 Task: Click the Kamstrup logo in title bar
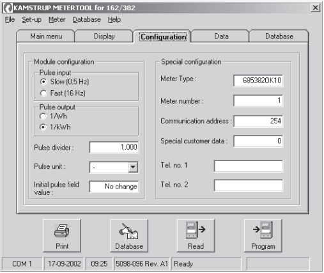pos(8,8)
